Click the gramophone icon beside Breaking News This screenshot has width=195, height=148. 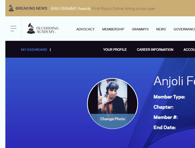click(11, 8)
